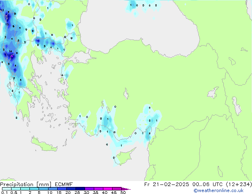Select the '30' legend scale label
Image resolution: width=252 pixels, height=194 pixels.
(x=86, y=192)
